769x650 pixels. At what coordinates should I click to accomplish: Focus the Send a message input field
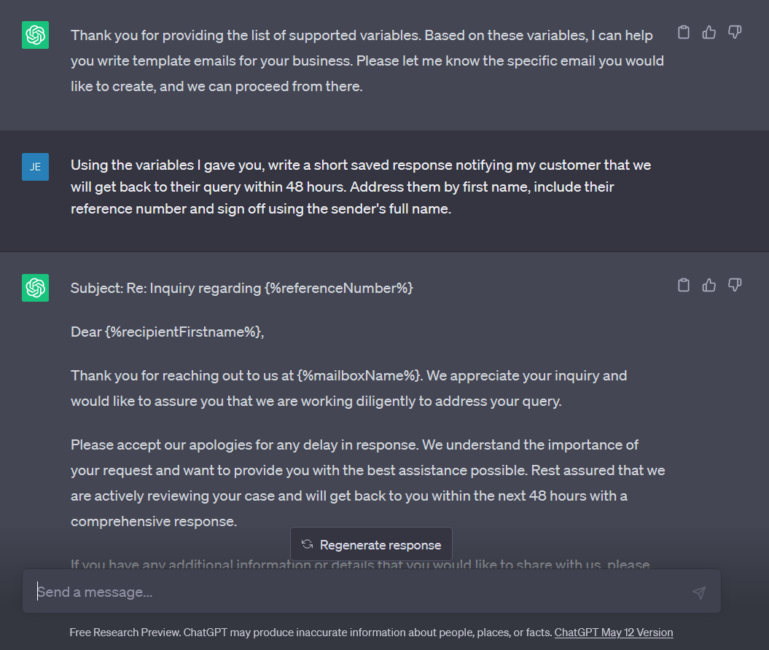point(292,592)
